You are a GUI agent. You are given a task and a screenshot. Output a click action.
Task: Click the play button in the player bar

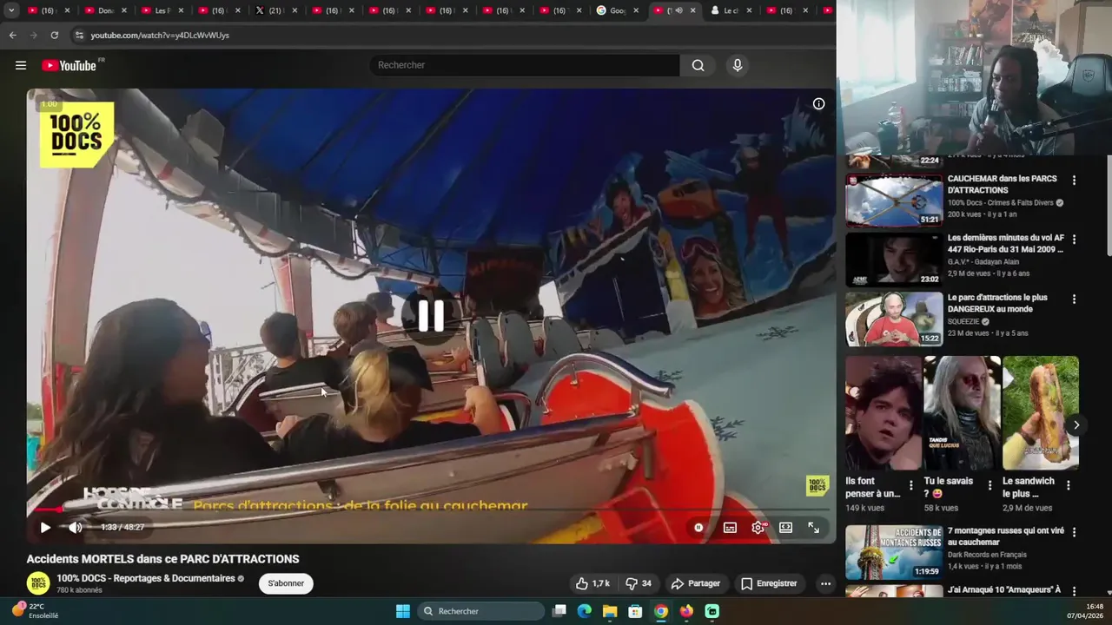tap(45, 527)
